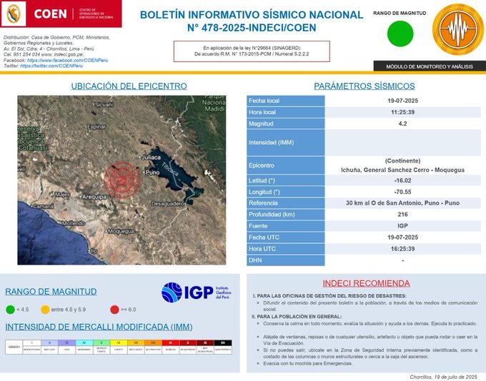This screenshot has height=381, width=486.
Task: Click the 'Camaná' map label
Action: (x=43, y=206)
